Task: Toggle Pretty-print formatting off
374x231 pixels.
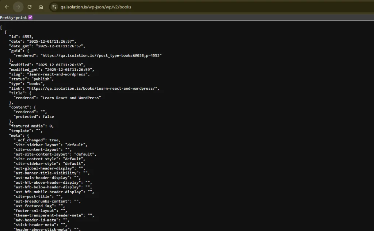Action: coord(30,17)
